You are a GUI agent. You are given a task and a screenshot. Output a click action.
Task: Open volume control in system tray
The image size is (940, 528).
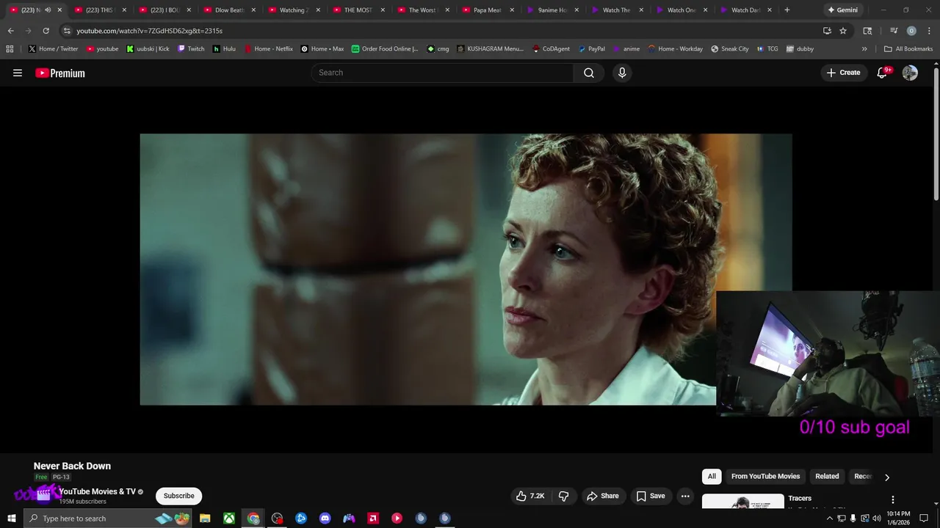[x=876, y=518]
